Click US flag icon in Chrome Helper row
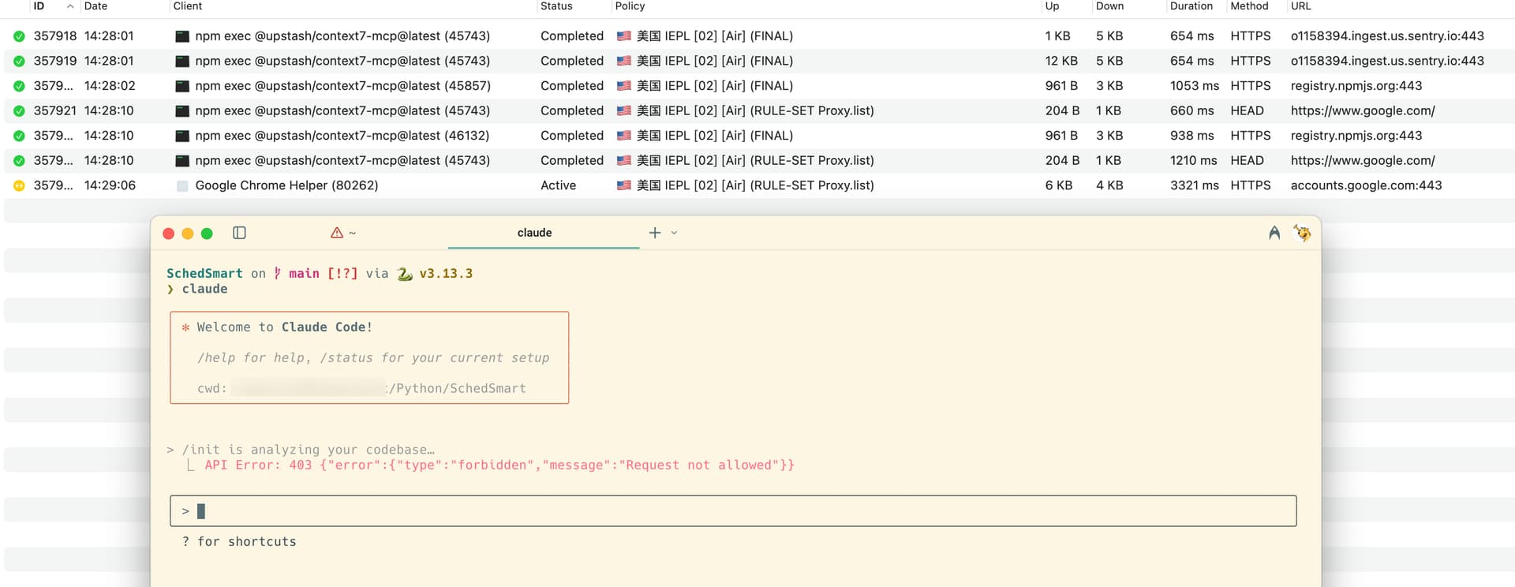 (623, 185)
